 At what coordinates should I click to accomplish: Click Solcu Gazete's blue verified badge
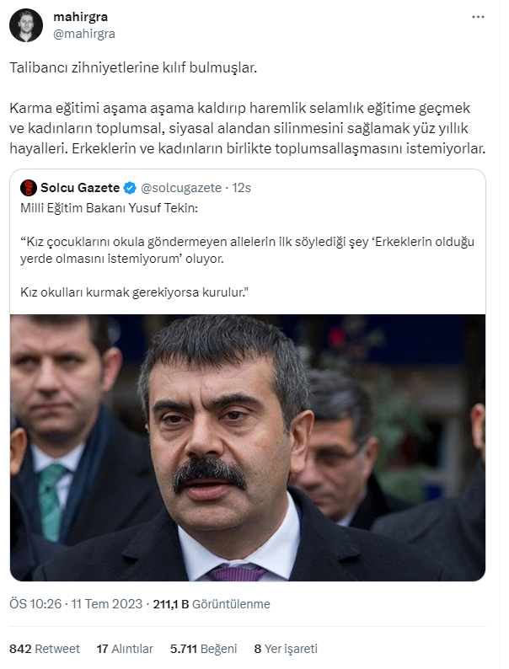[x=130, y=188]
